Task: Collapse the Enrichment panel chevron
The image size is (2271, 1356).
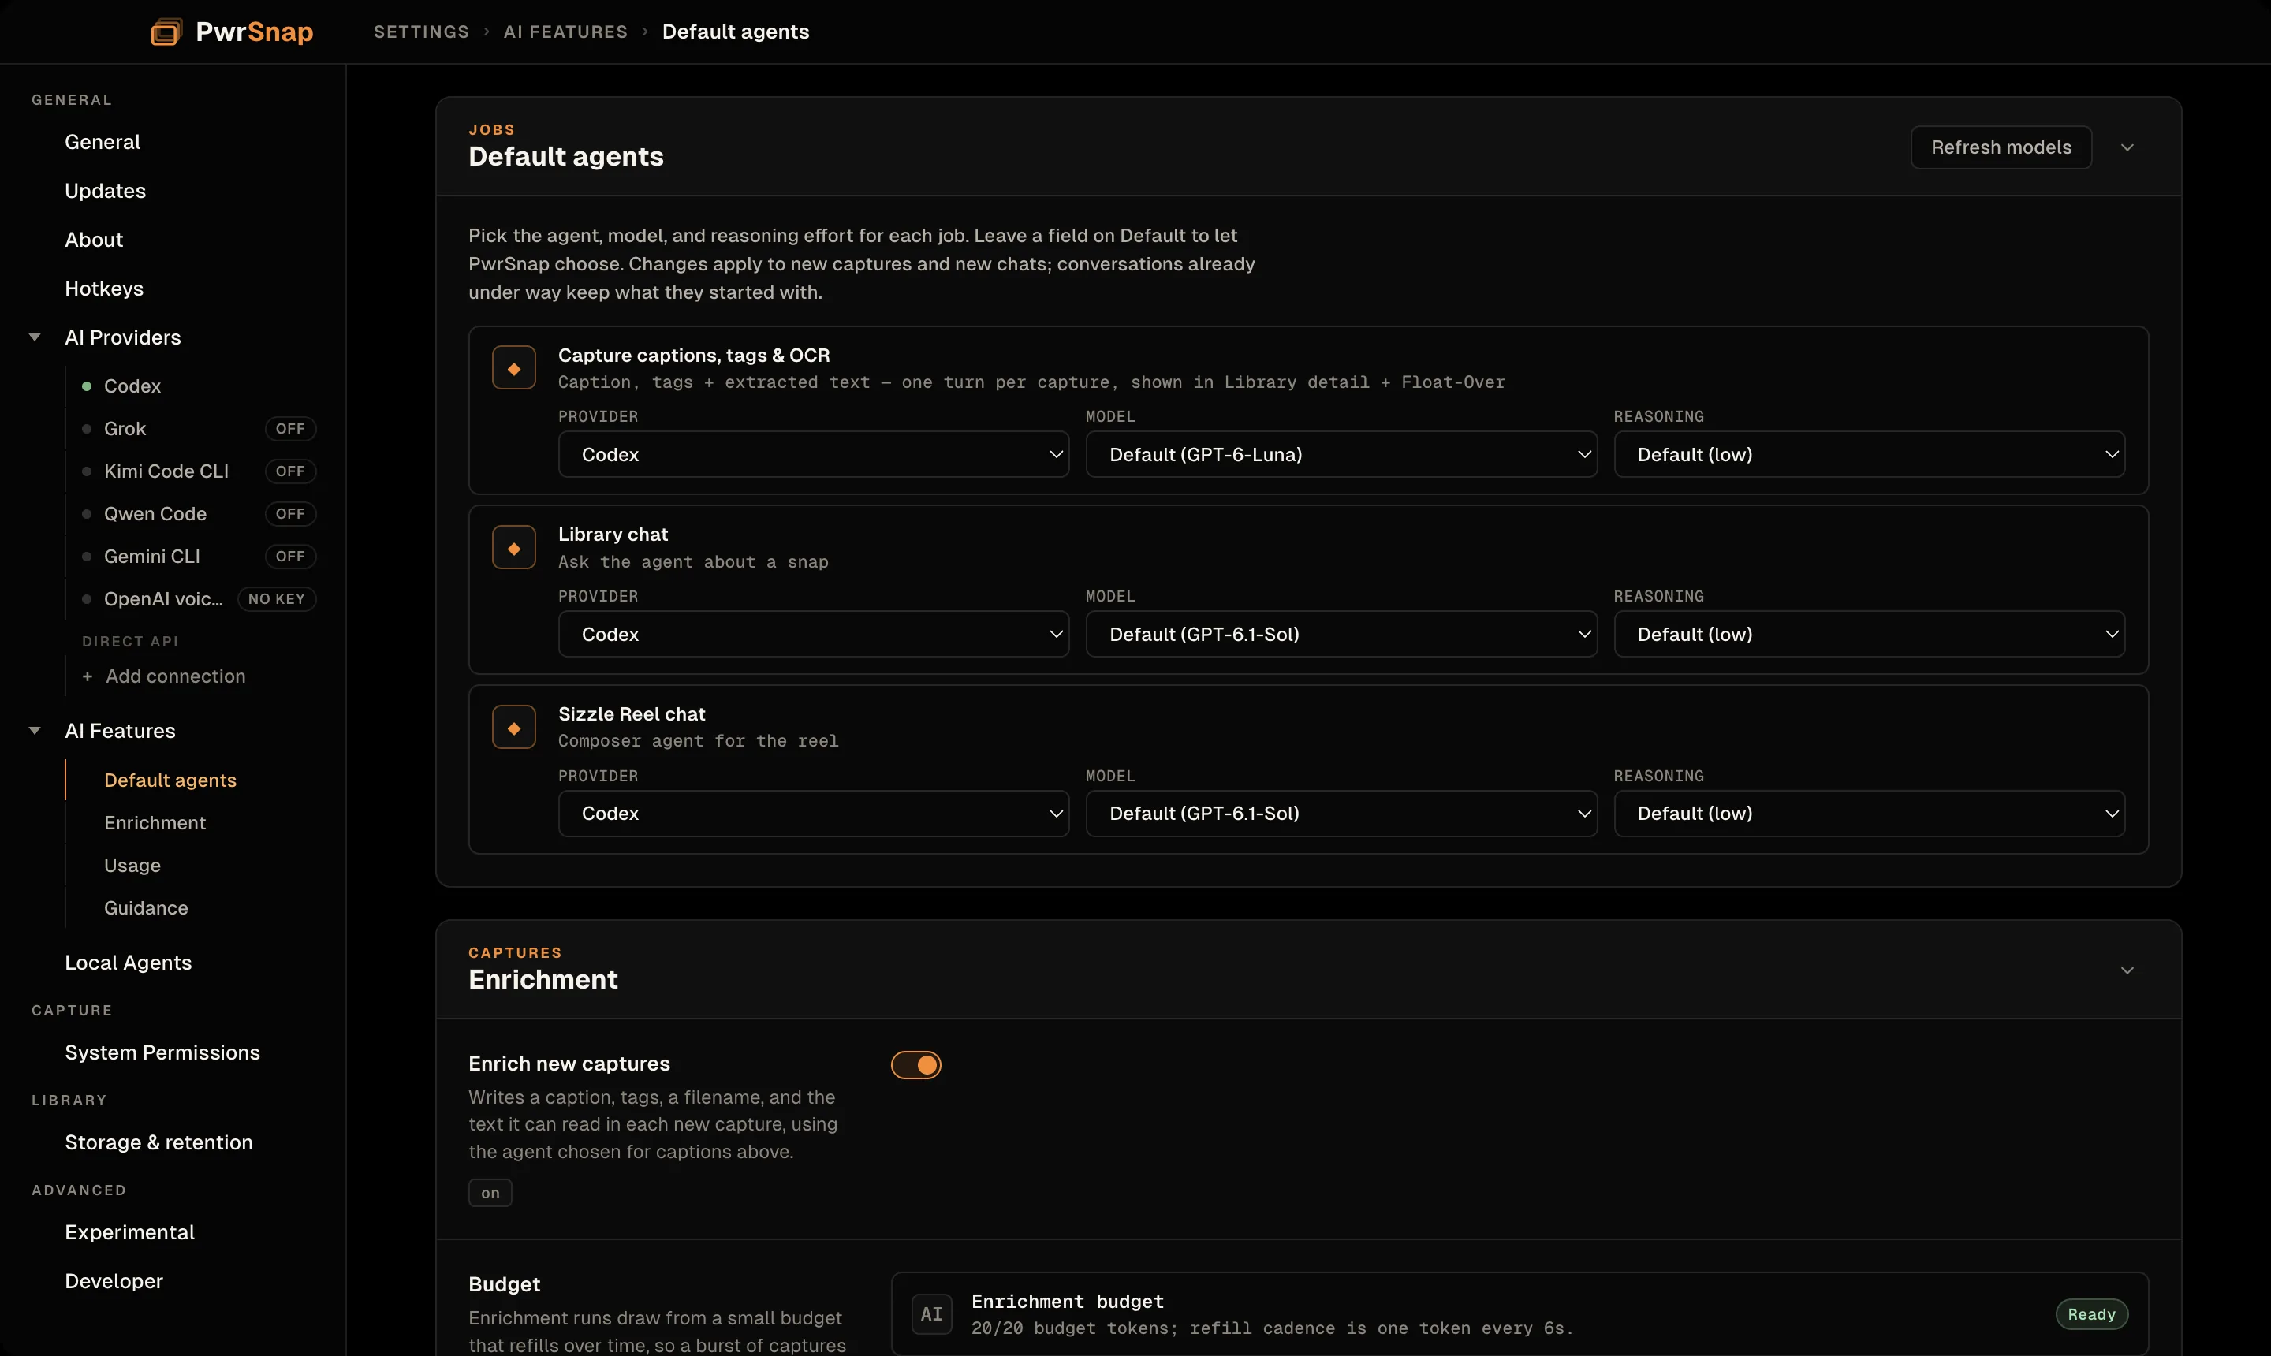Action: point(2127,970)
